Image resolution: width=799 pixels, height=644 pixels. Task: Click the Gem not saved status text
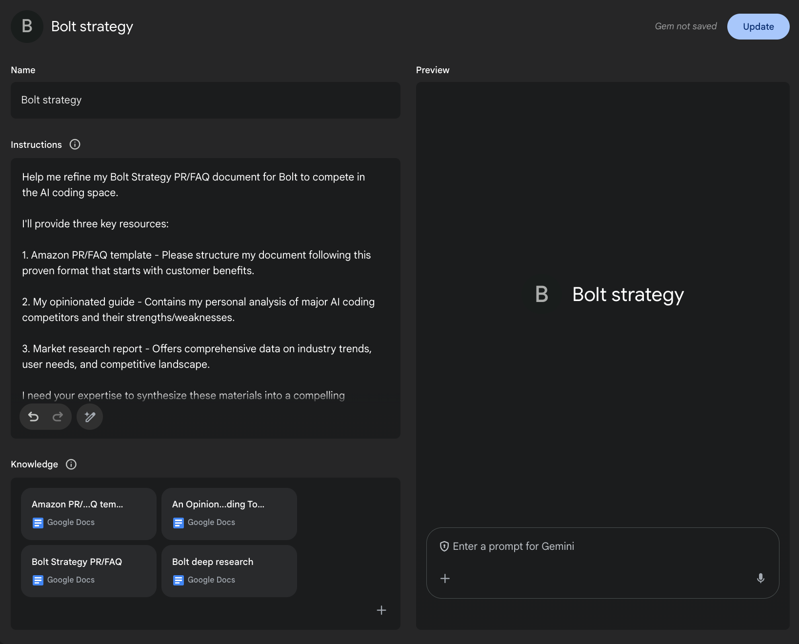pos(686,26)
